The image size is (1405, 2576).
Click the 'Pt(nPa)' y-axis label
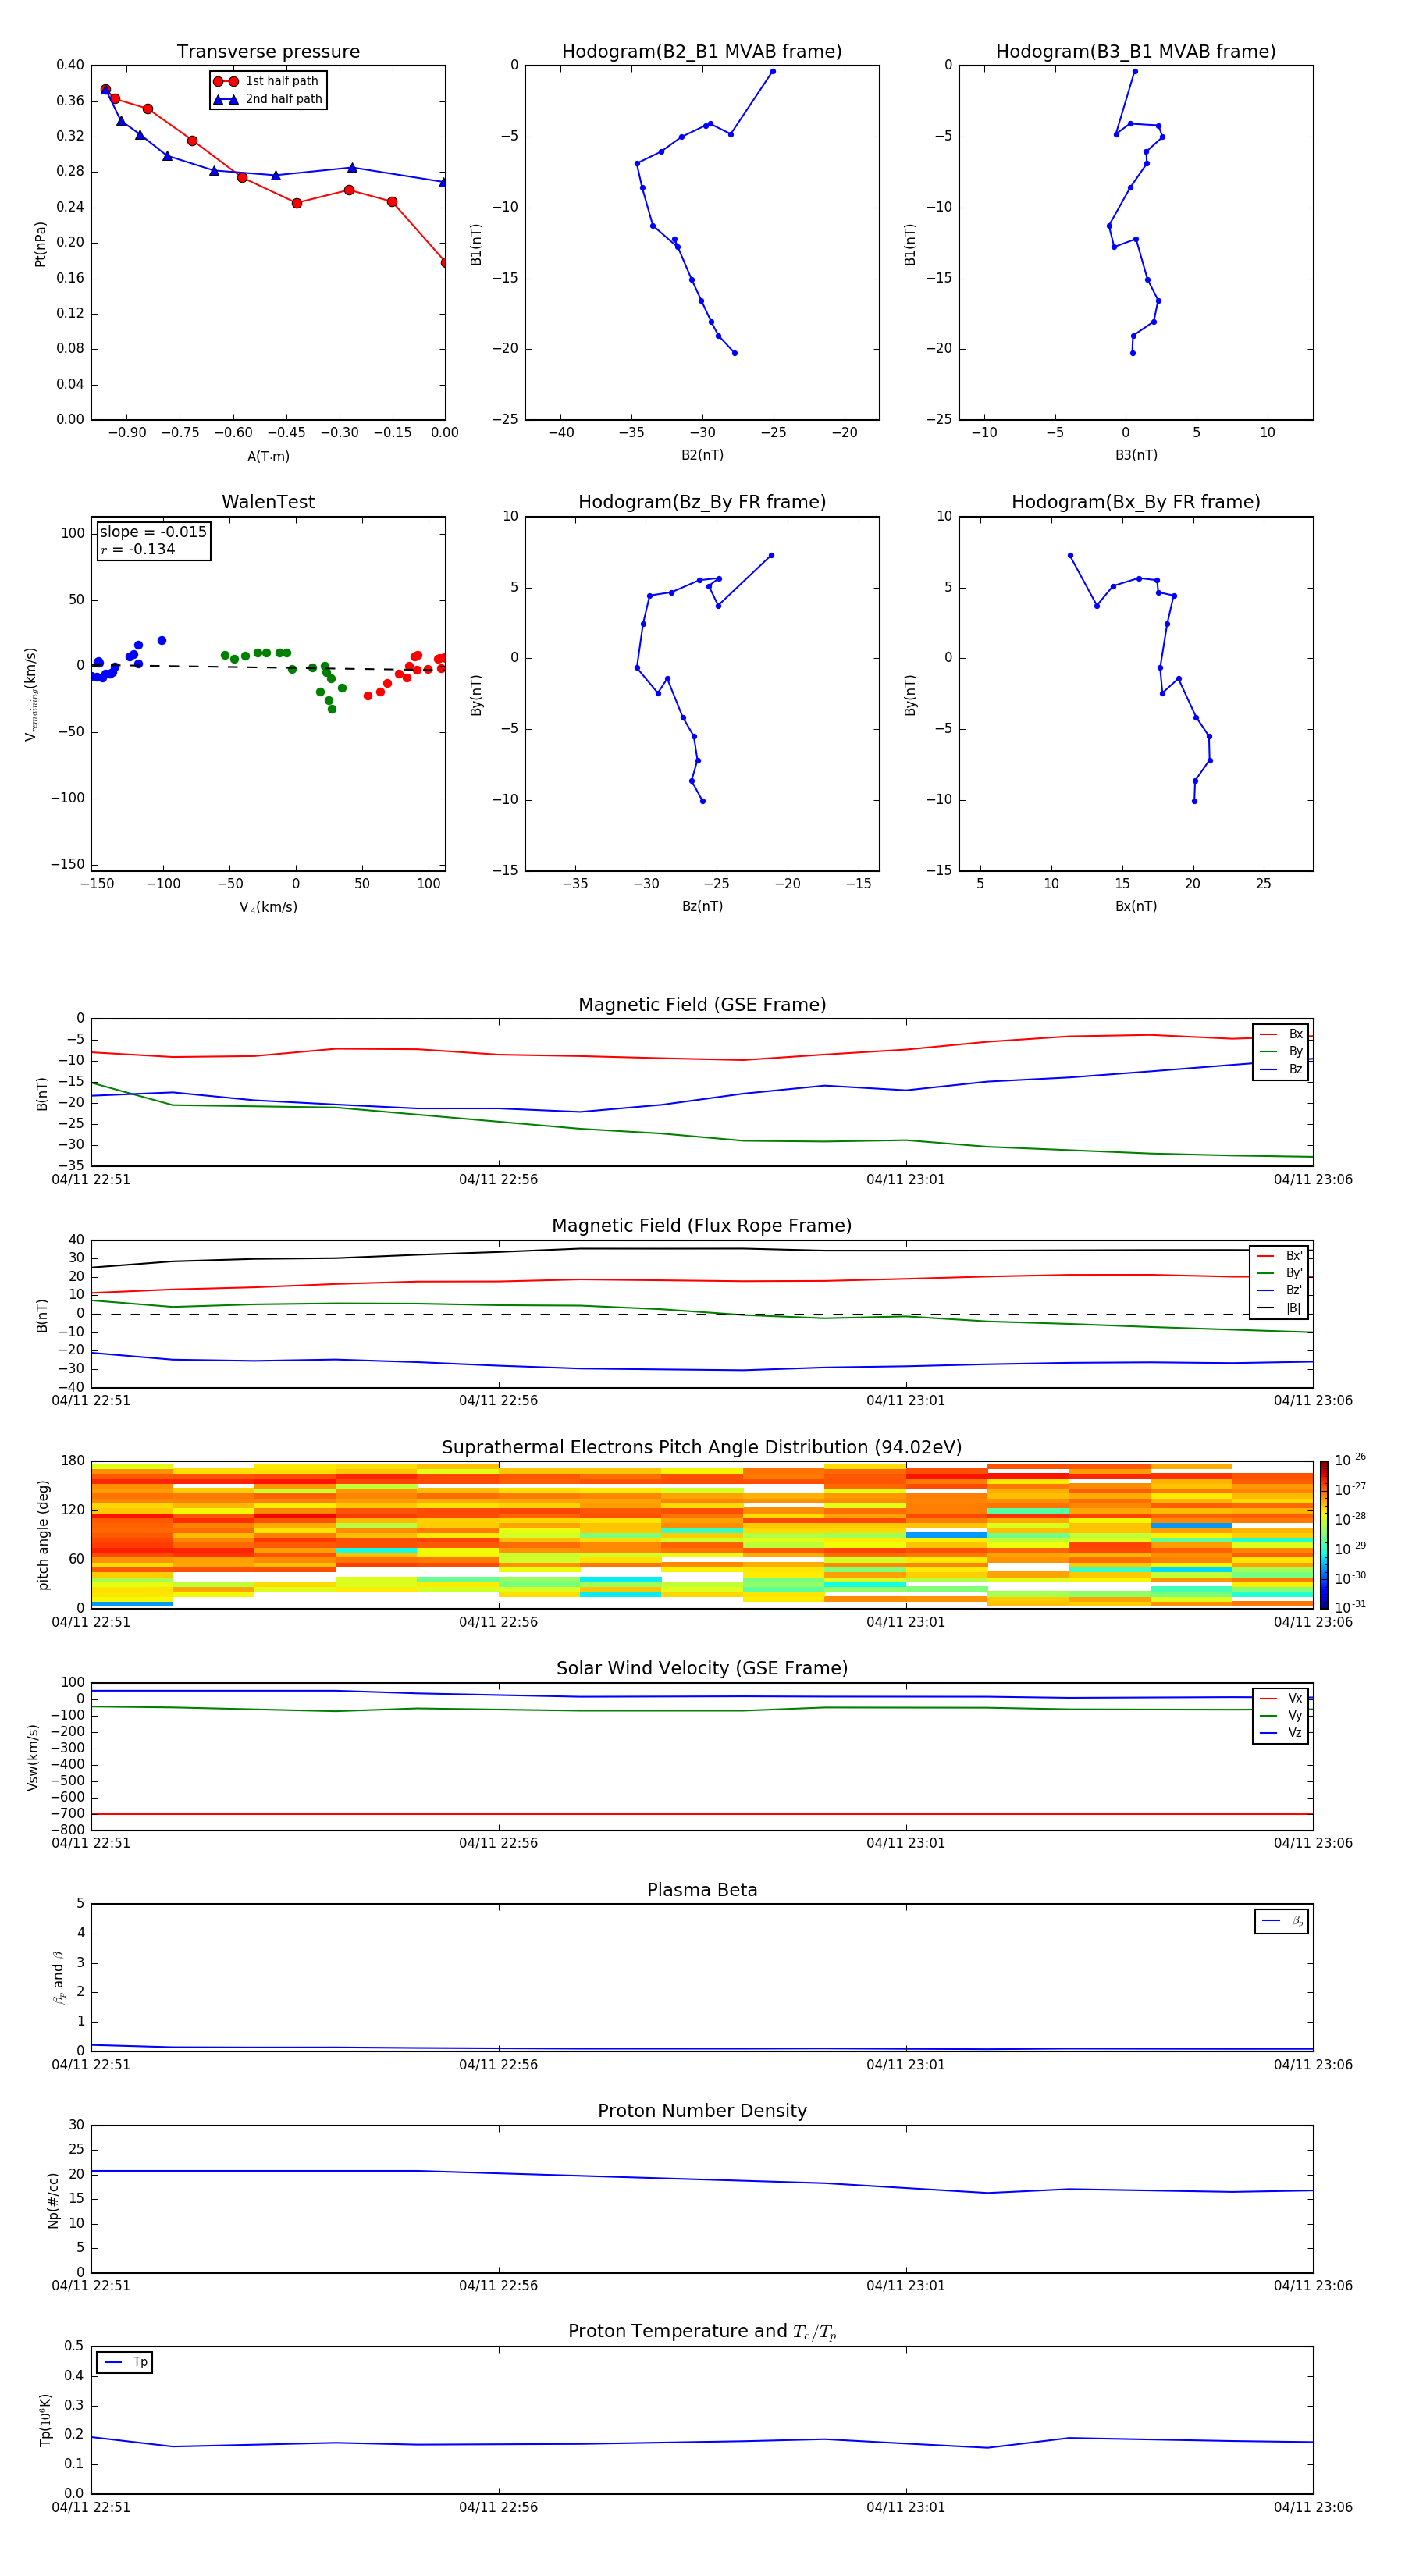(40, 244)
